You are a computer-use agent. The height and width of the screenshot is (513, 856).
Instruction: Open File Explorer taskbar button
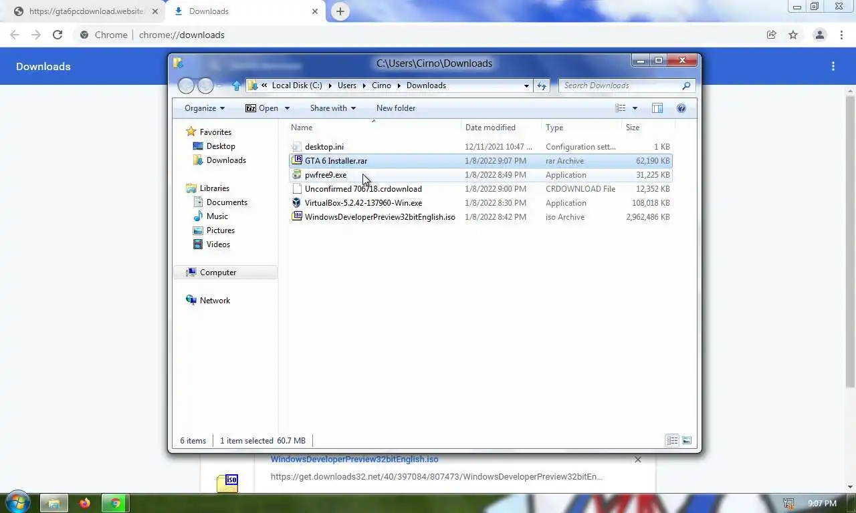tap(53, 503)
